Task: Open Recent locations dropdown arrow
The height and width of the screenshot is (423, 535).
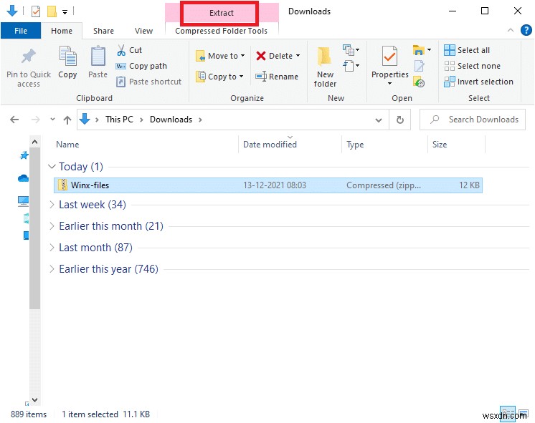Action: 52,120
